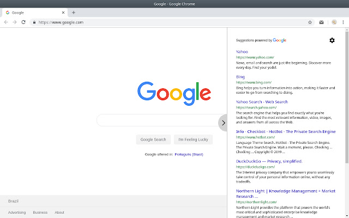349x218 pixels.
Task: Open the Chrome three-dot menu
Action: pos(343,22)
